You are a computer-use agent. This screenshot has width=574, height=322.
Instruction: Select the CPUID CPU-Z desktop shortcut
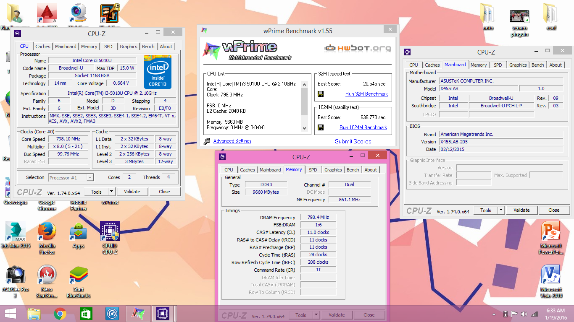(x=110, y=237)
